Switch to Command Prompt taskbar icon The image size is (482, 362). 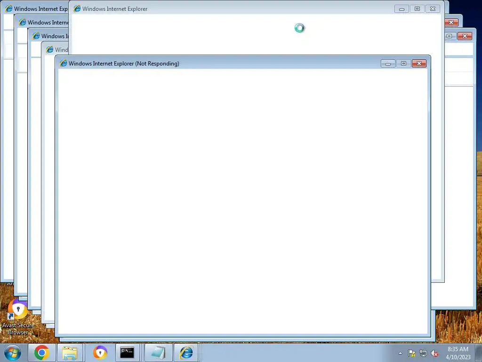[127, 353]
